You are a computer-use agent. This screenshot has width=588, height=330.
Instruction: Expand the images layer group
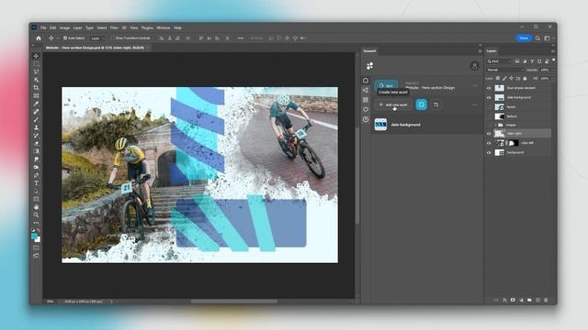pos(495,125)
